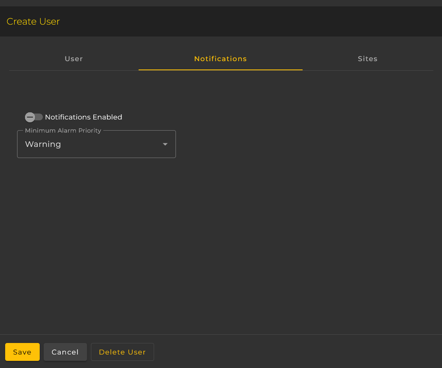This screenshot has height=368, width=442.
Task: Click the dash symbol inside the switch knob
Action: [30, 117]
